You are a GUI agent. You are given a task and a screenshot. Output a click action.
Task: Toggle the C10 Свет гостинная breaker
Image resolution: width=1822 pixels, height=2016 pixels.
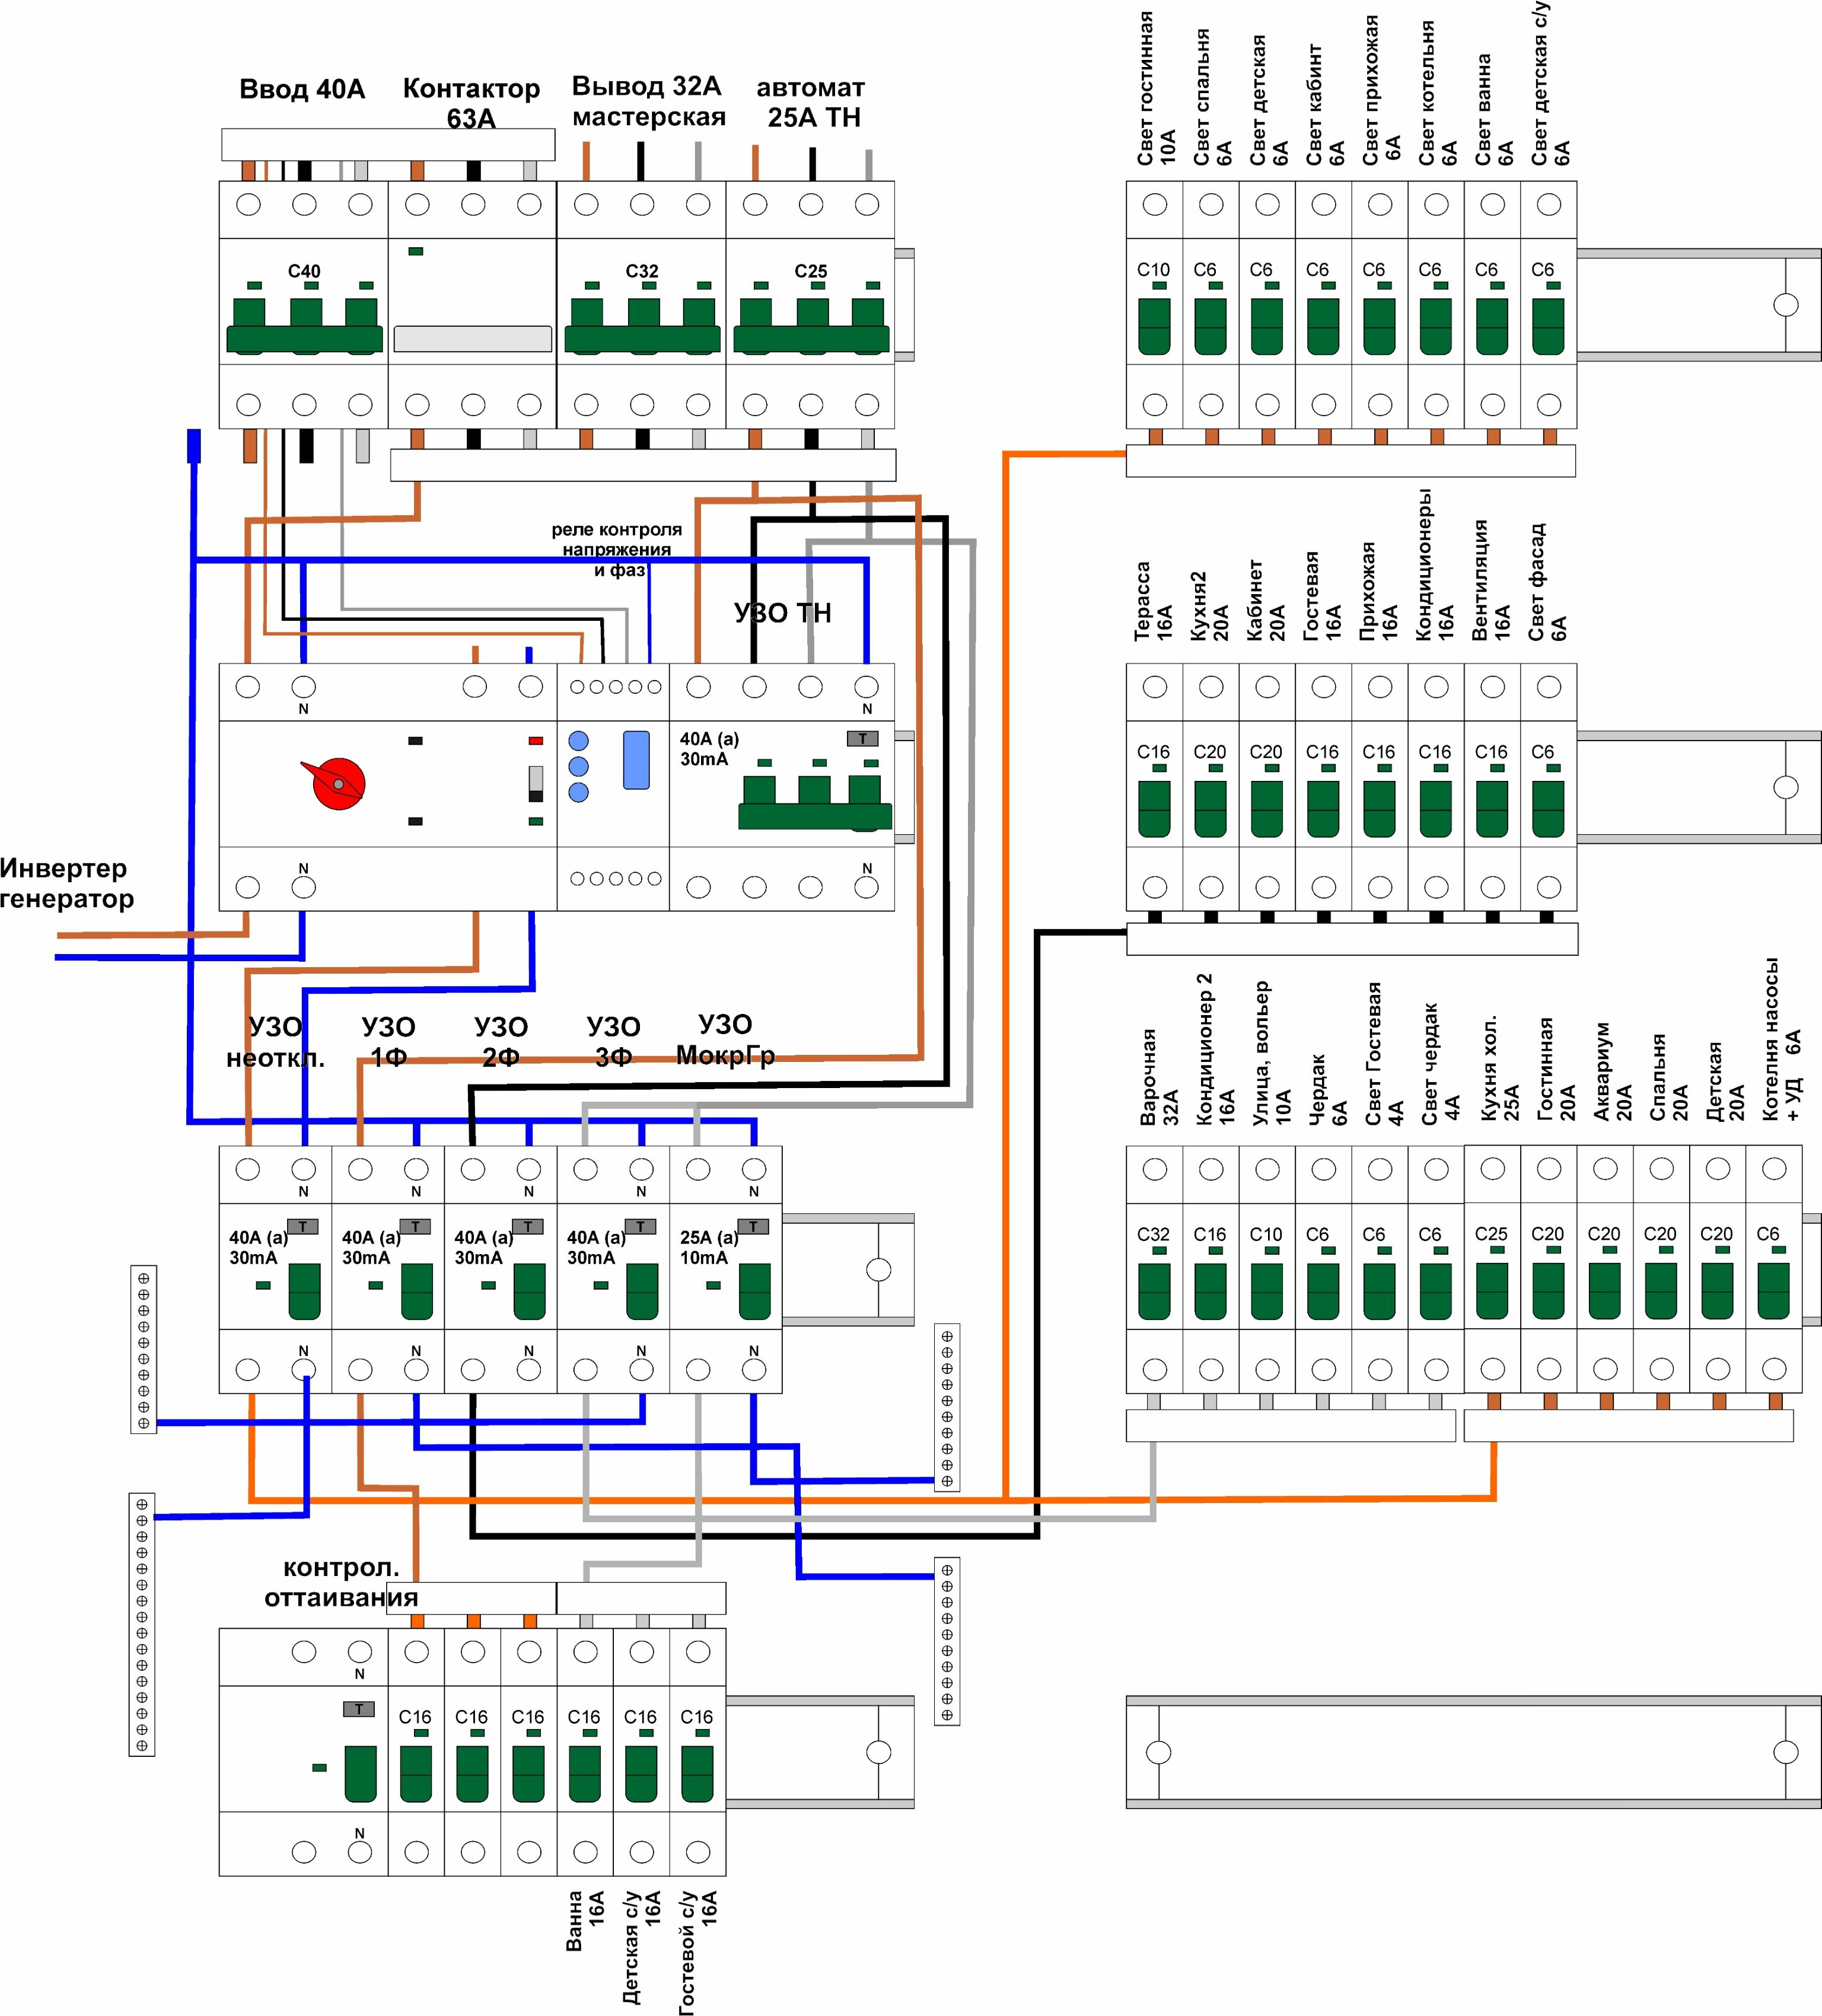coord(1154,326)
